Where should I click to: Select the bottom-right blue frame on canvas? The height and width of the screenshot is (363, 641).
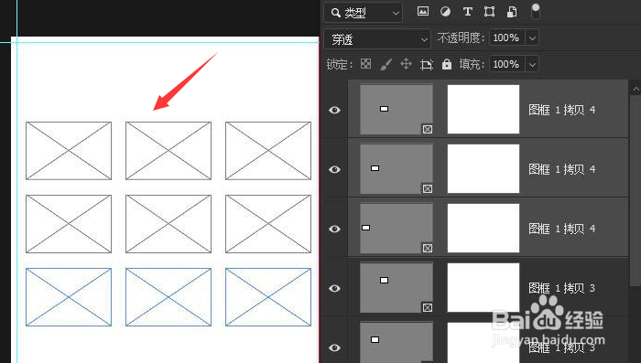pos(268,297)
